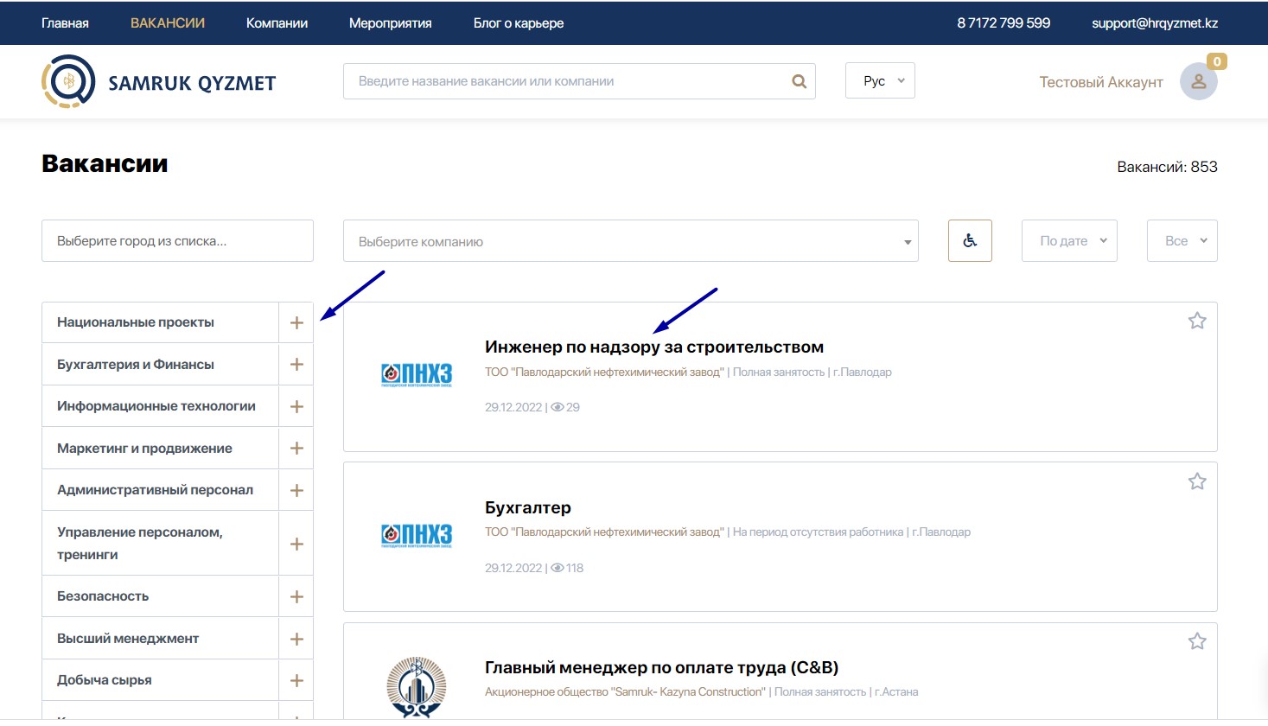Focus the vacancy or company search field
The height and width of the screenshot is (726, 1268).
pos(579,81)
